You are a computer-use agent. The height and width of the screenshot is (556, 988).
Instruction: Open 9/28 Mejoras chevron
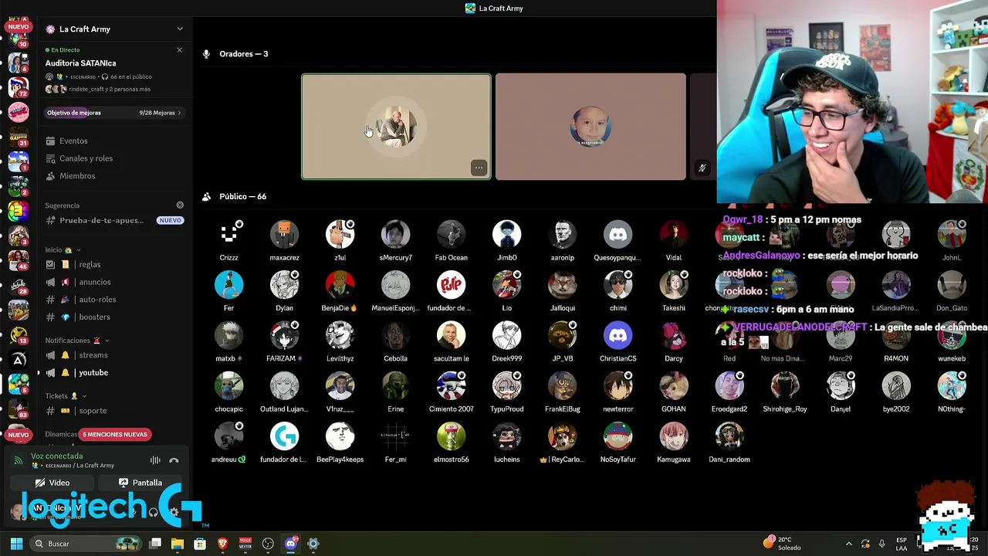[x=179, y=113]
